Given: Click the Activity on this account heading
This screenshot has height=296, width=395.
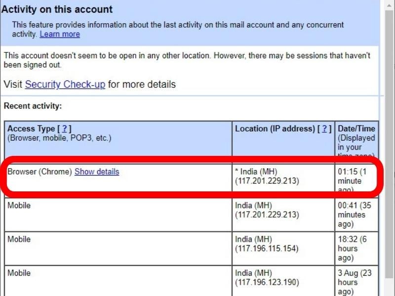Looking at the screenshot, I should point(57,9).
